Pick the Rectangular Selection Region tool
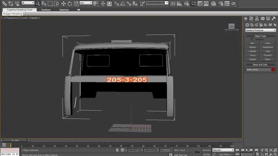Screen dimensions: 278x156 click(x=50, y=3)
